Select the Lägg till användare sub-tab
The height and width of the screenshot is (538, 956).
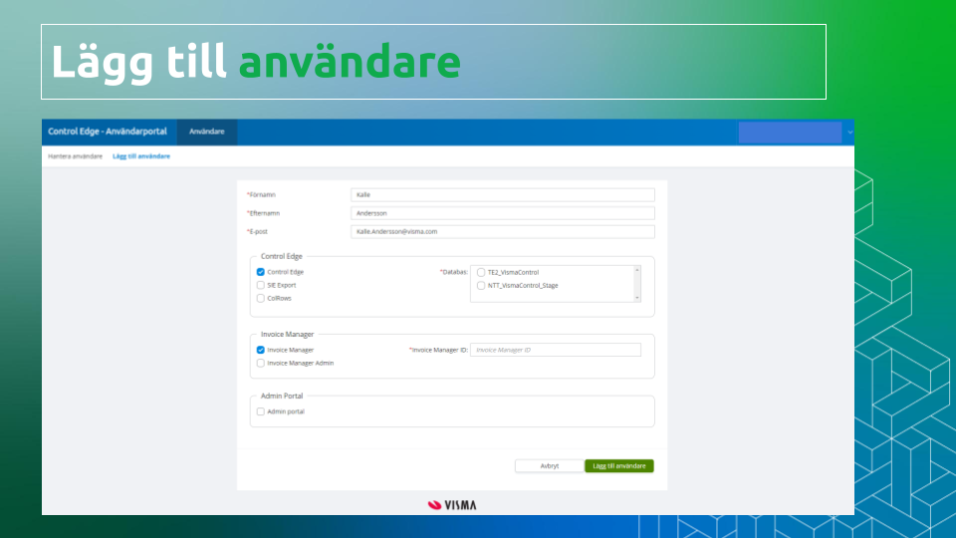pyautogui.click(x=141, y=156)
